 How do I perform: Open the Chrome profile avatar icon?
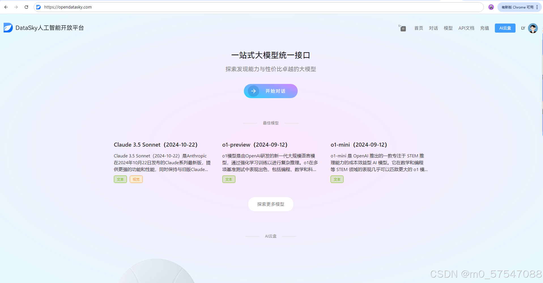(x=491, y=7)
